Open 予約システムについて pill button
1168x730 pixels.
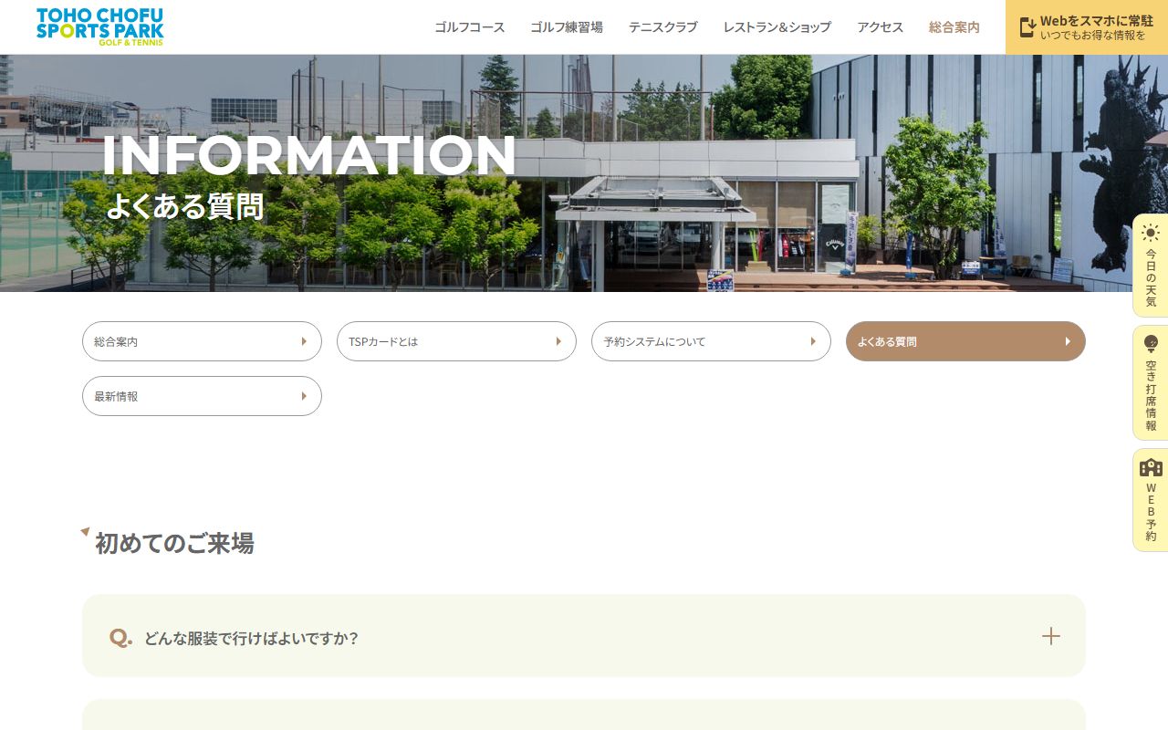[711, 341]
